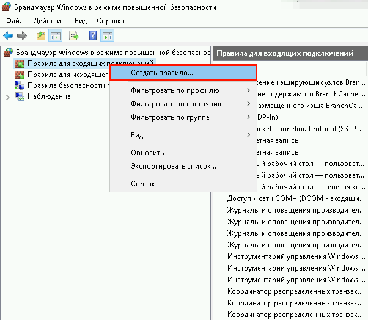Select first Координатор распределенных транзак... rule
The height and width of the screenshot is (320, 368).
[296, 291]
